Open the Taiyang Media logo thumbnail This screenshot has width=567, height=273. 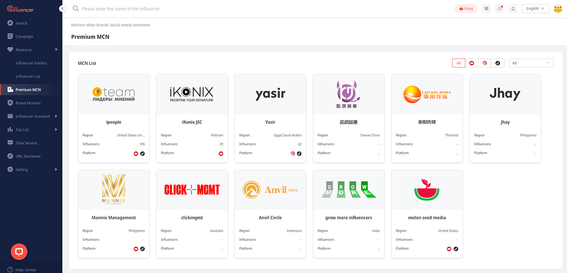[x=427, y=94]
